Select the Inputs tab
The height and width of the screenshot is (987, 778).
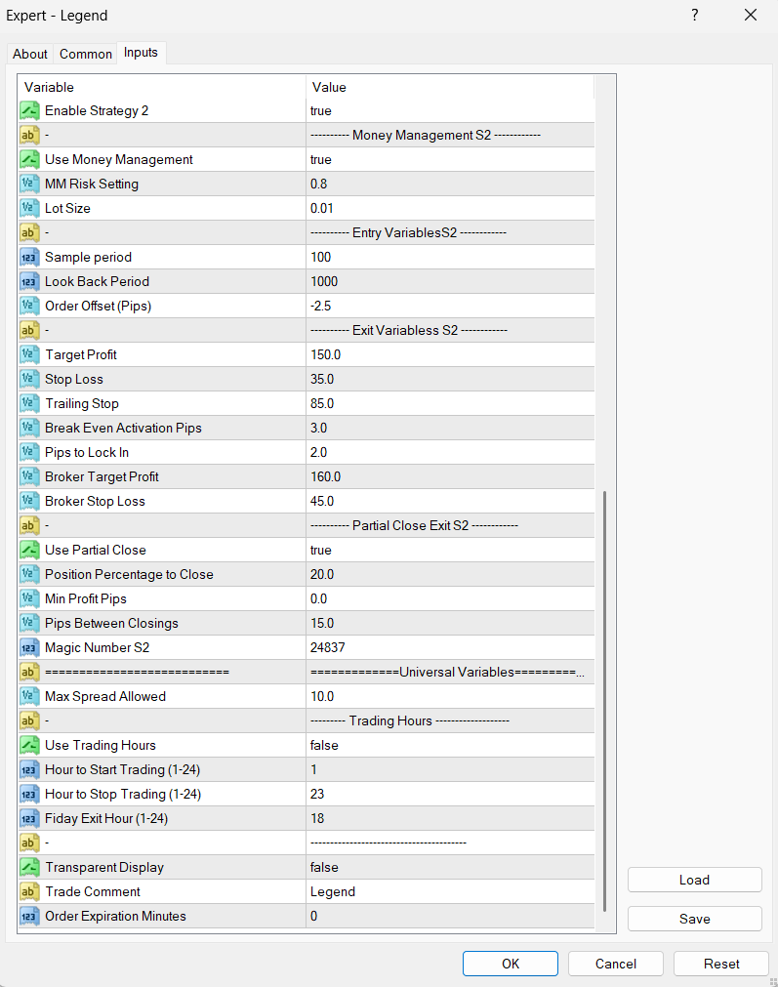(x=141, y=53)
